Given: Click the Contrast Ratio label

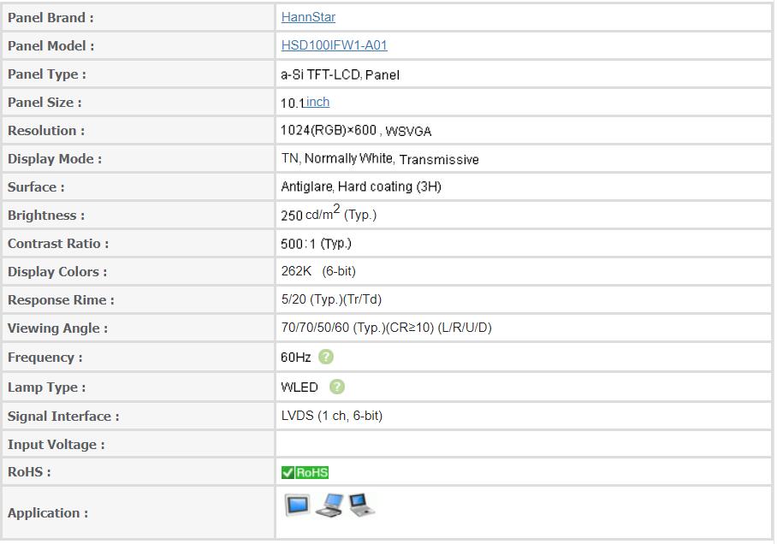Looking at the screenshot, I should [58, 244].
